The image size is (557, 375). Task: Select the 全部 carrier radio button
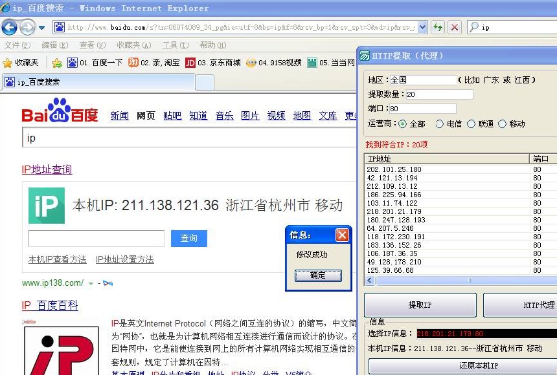tap(402, 124)
